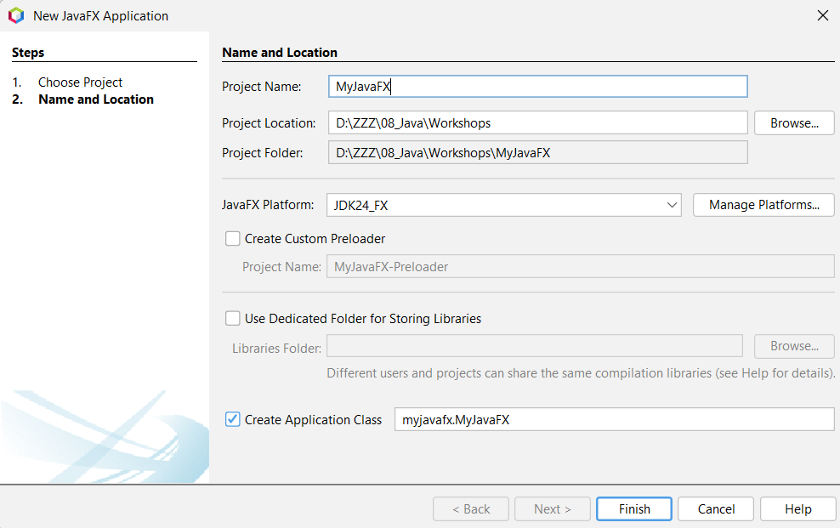Click the disabled Libraries Folder Browse button

794,346
